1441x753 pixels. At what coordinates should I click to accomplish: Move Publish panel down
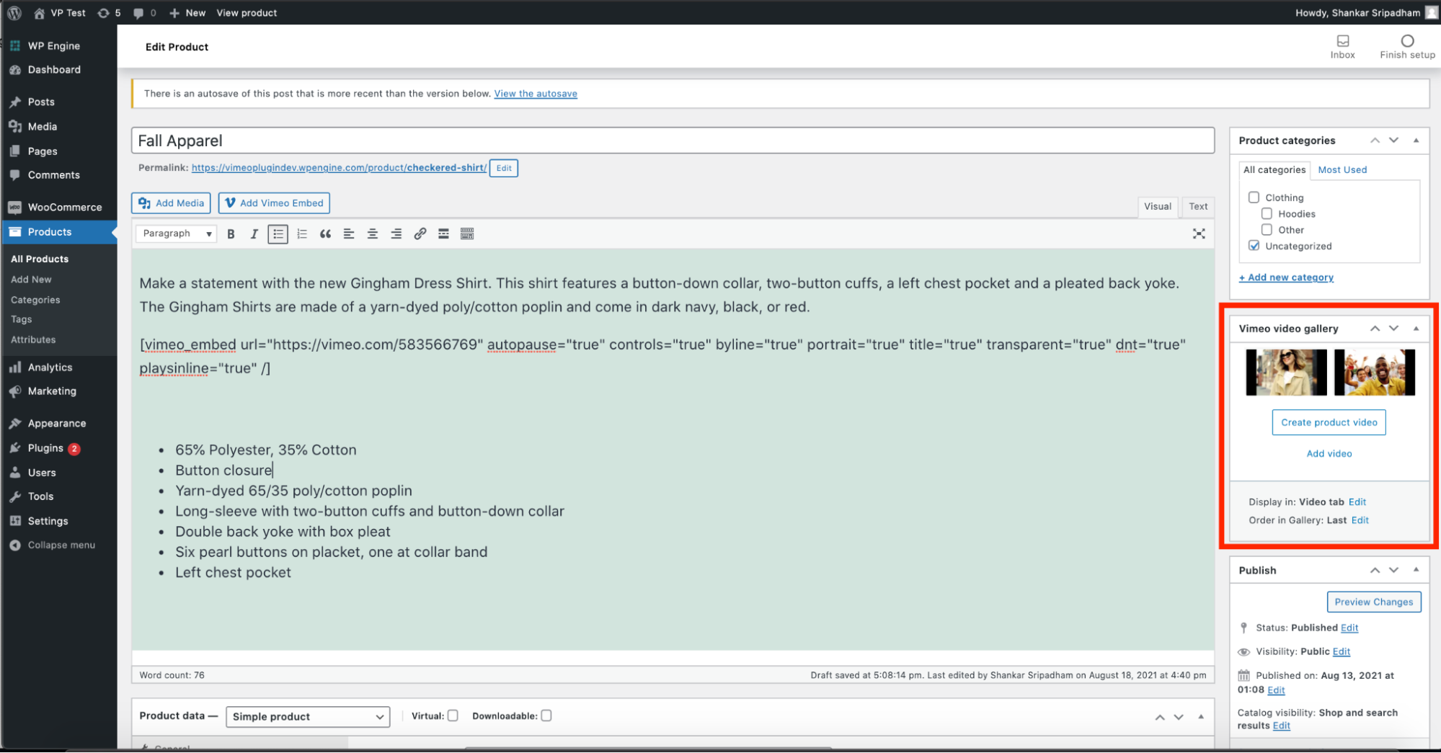[x=1394, y=570]
